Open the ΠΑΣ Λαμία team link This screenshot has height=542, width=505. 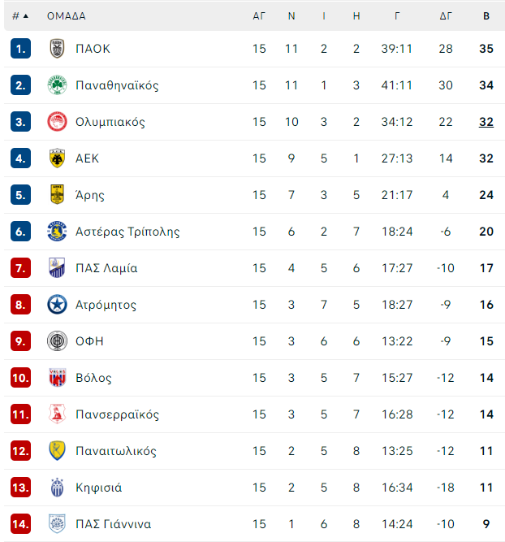[106, 268]
